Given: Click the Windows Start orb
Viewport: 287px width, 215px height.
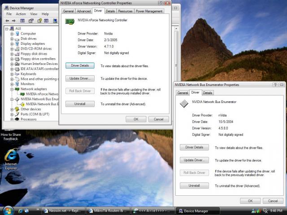Looking at the screenshot, I should [7, 211].
